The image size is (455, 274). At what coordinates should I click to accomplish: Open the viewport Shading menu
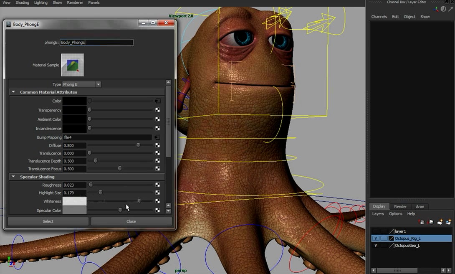[x=23, y=3]
